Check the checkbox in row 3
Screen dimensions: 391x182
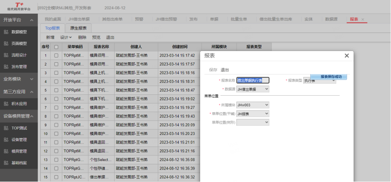coord(56,73)
